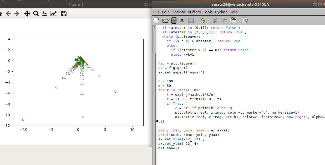Click the matplotlib forward arrow
The width and height of the screenshot is (325, 165).
coord(17,14)
